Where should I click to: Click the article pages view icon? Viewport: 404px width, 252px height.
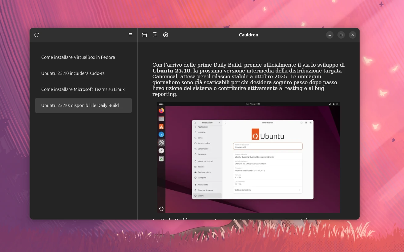[155, 35]
